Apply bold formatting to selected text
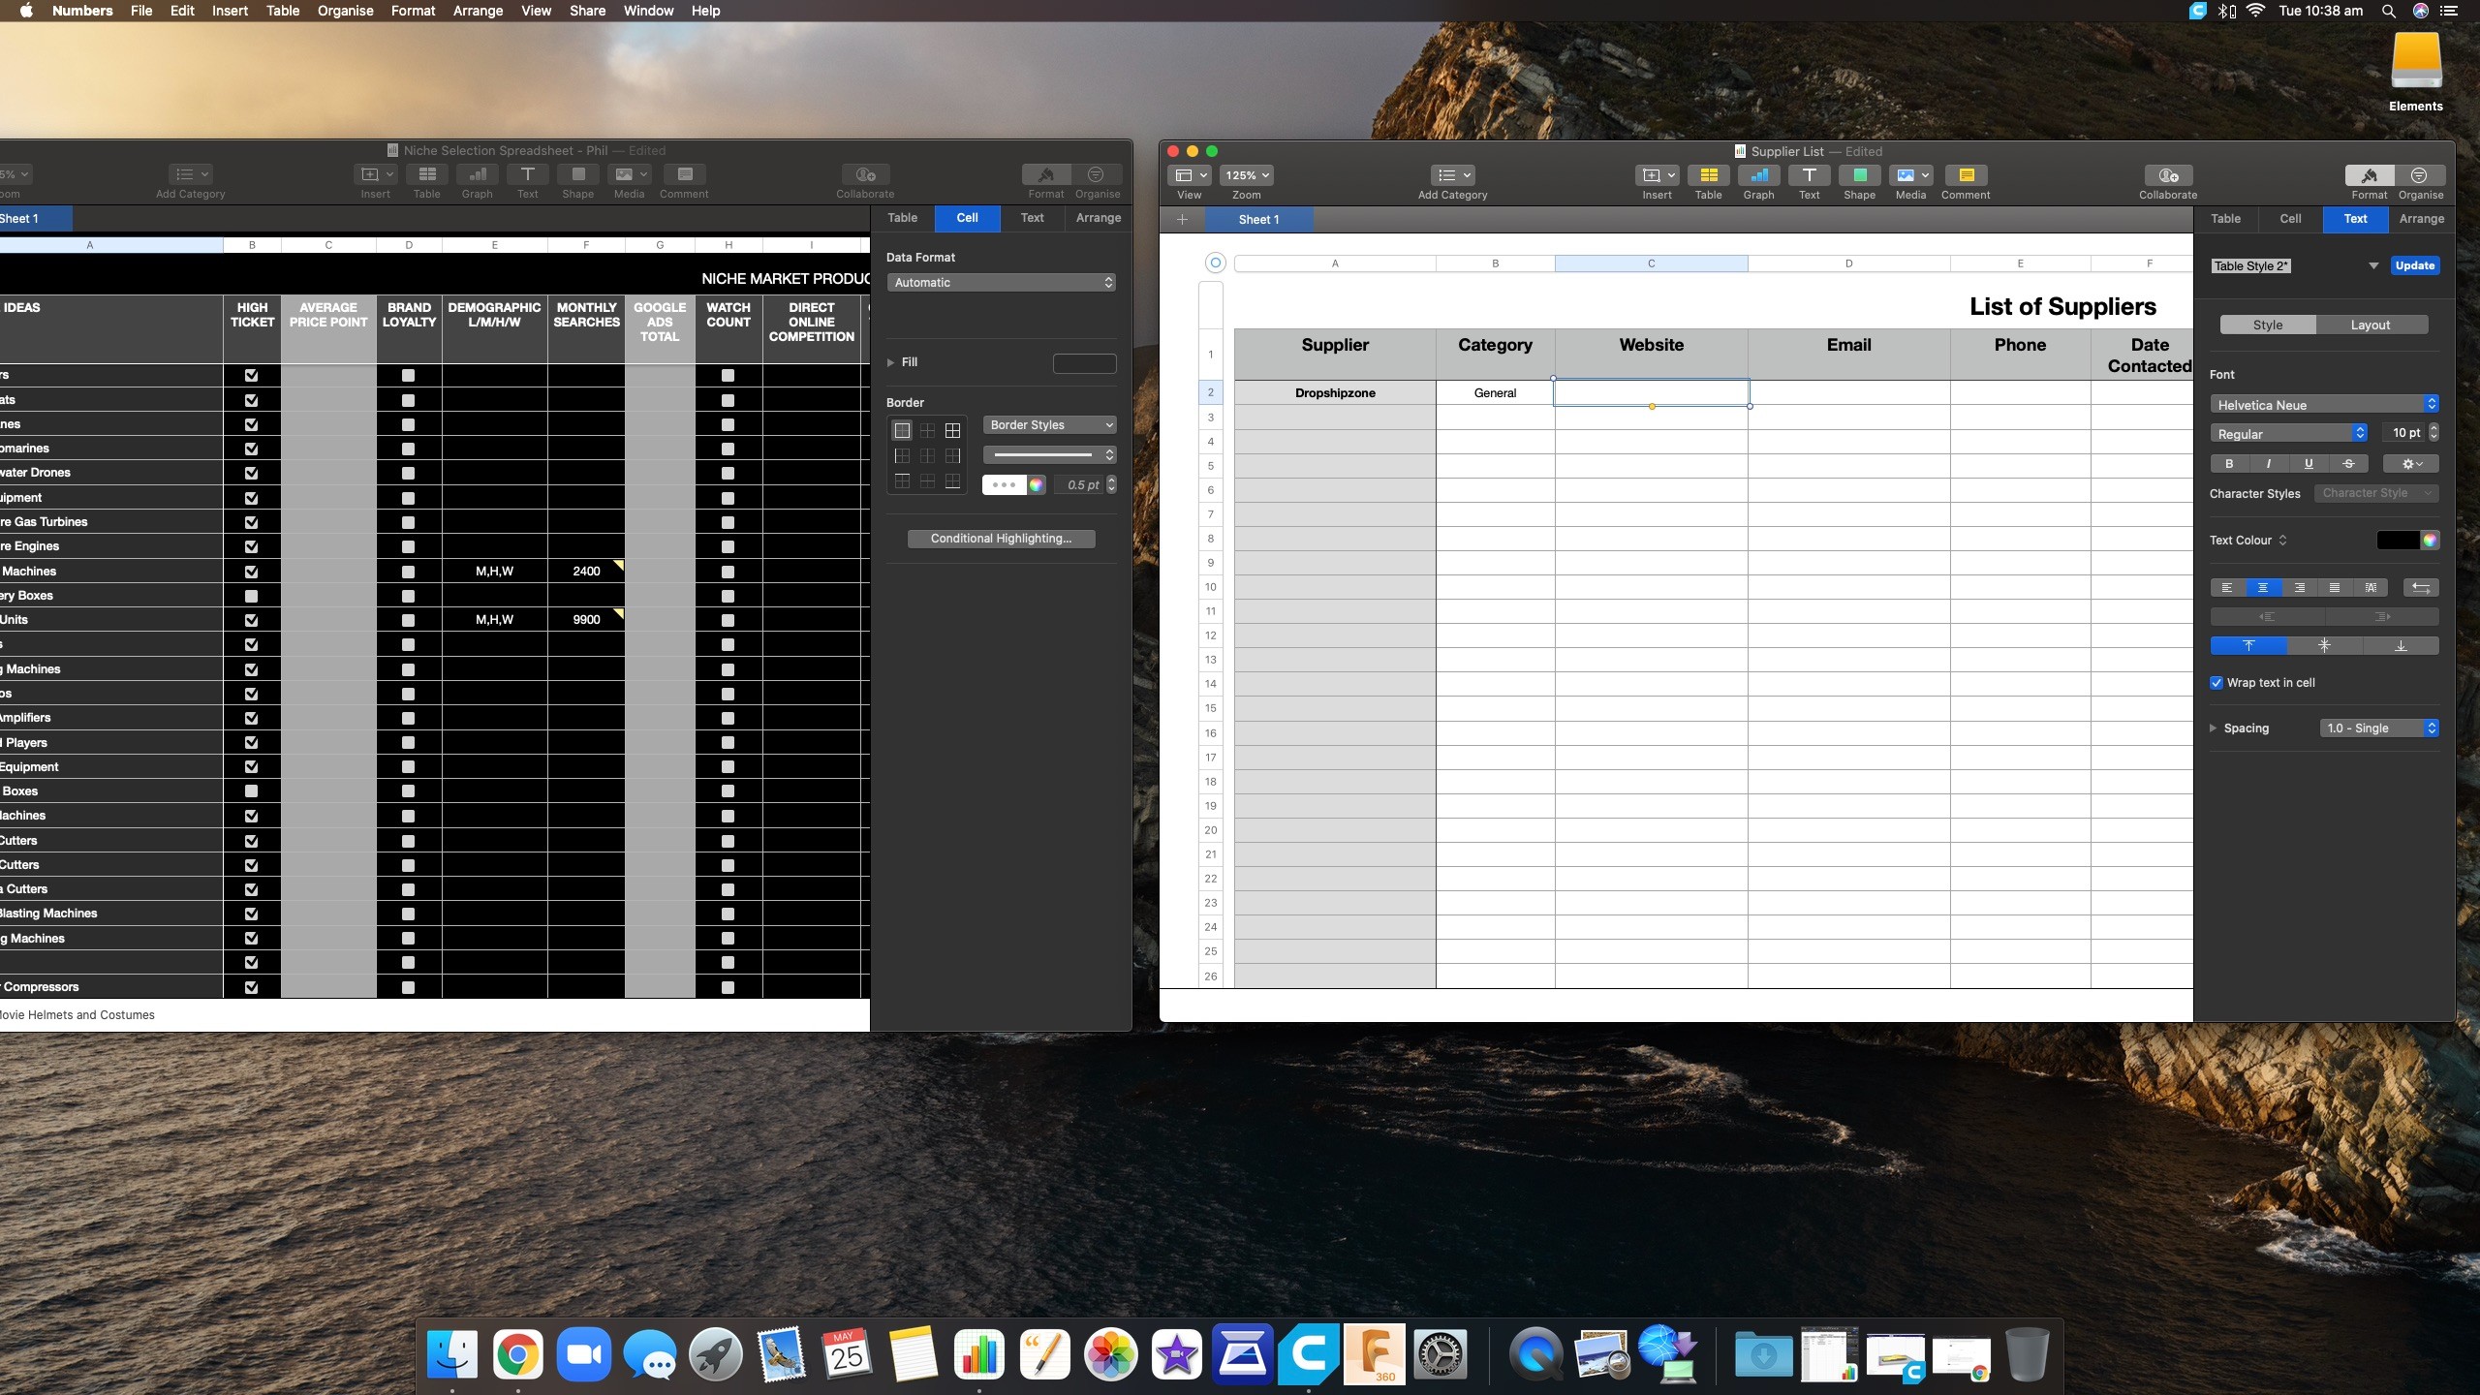Viewport: 2480px width, 1395px height. coord(2227,464)
